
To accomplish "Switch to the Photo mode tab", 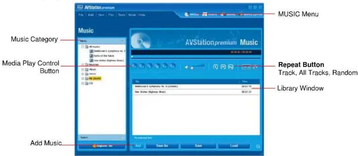I will pos(209,15).
